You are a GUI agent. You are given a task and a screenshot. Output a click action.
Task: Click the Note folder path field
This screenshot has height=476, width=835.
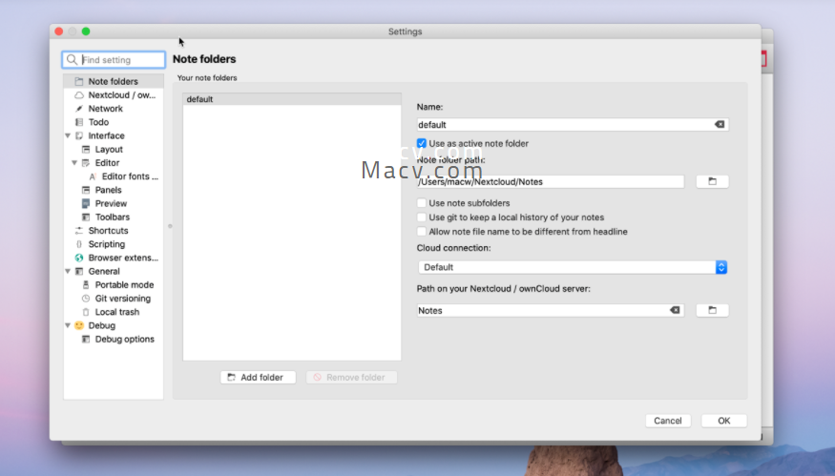click(x=551, y=181)
